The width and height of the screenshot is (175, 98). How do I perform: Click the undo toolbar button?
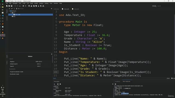(x=15, y=6)
